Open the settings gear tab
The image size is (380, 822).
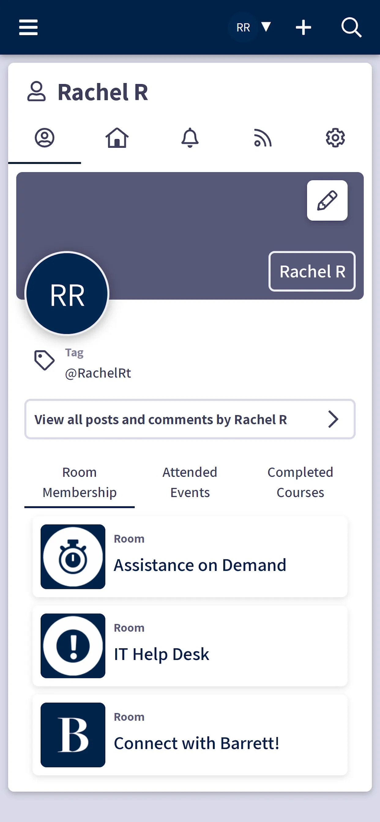pos(335,138)
